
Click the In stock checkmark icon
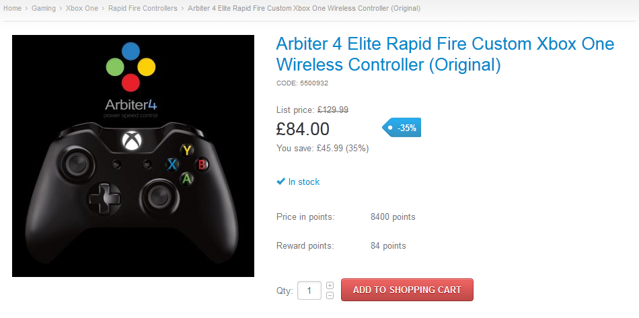click(281, 182)
